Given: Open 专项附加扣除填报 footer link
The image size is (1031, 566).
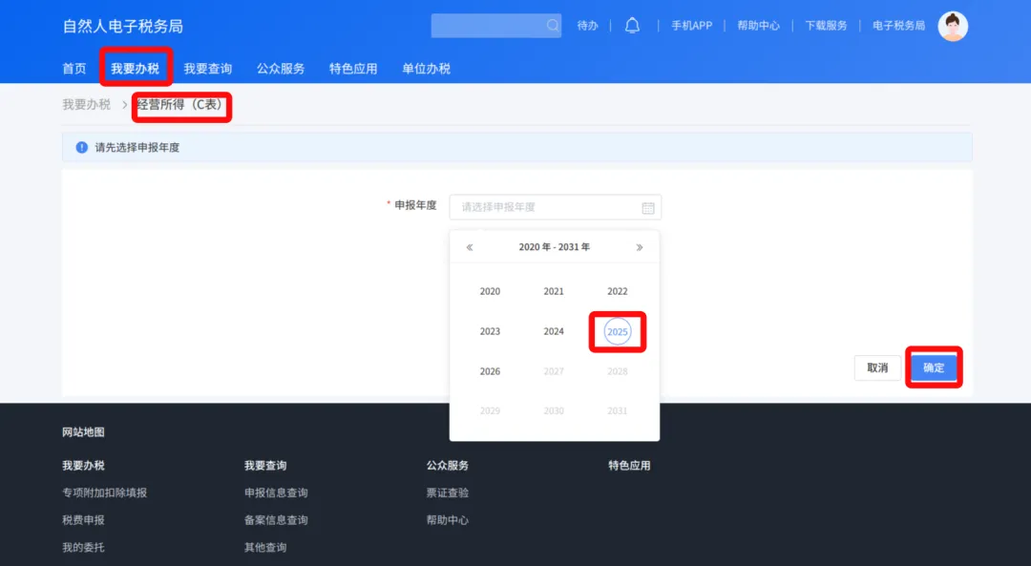Looking at the screenshot, I should coord(105,493).
